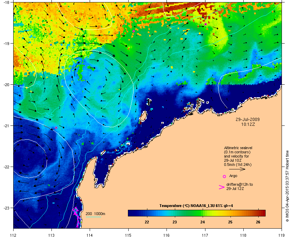
Task: Click the latitude axis label -20
Action: click(6, 85)
